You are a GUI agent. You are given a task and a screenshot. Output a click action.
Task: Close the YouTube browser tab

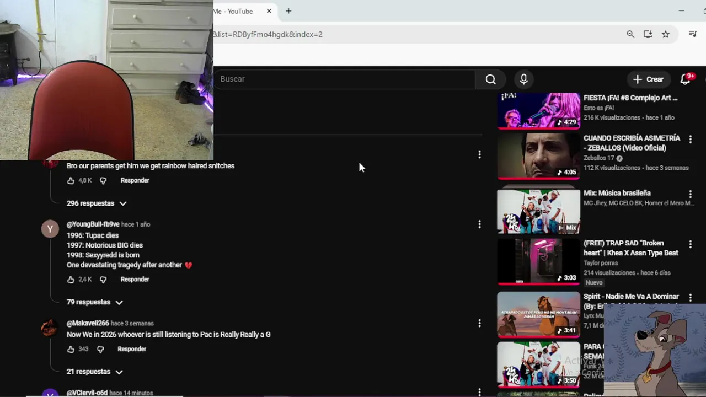tap(269, 11)
